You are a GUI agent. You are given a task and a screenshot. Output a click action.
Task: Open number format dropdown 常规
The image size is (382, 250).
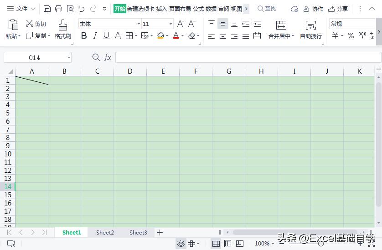click(x=352, y=24)
